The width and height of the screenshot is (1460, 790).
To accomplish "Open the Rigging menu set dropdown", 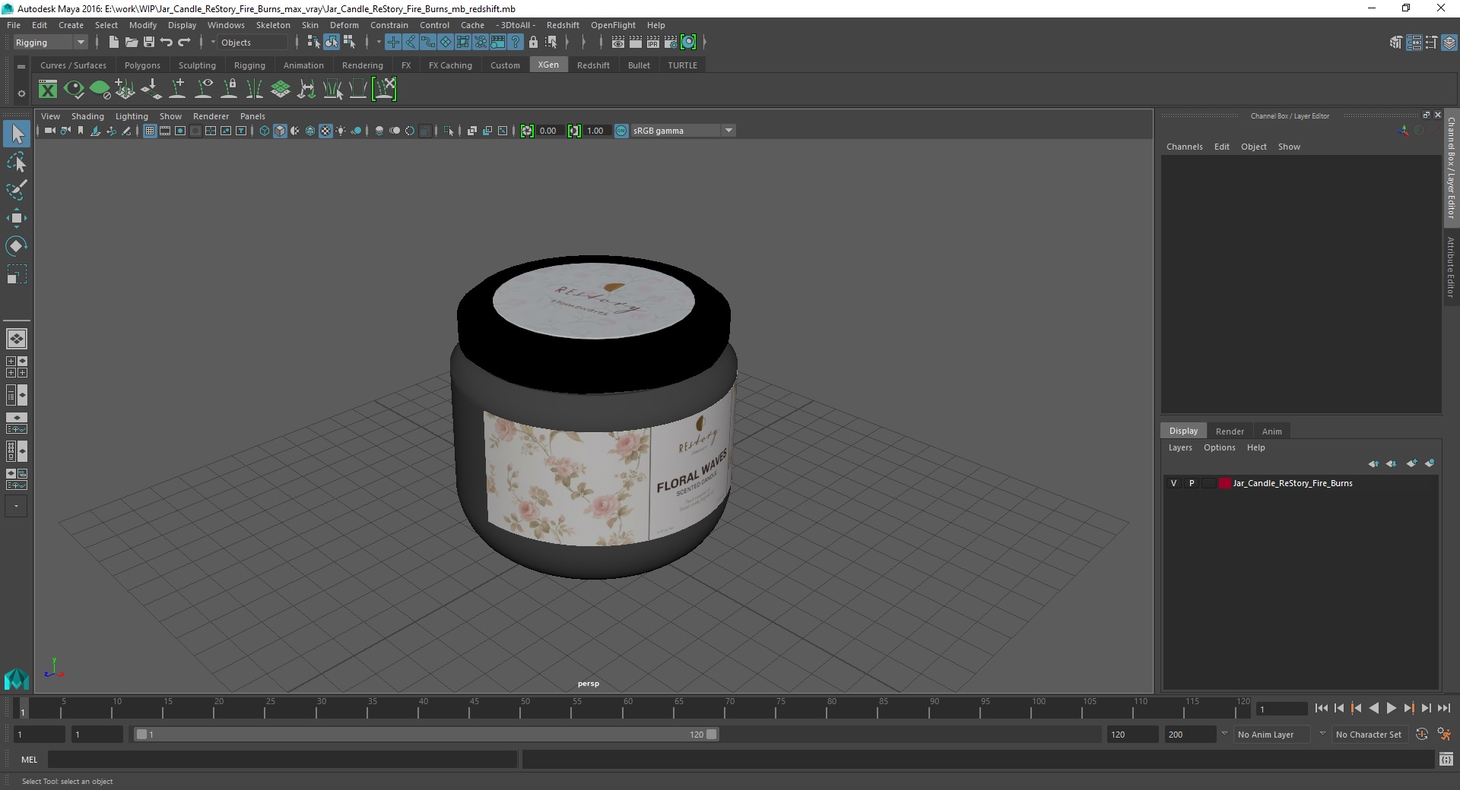I will [x=50, y=43].
